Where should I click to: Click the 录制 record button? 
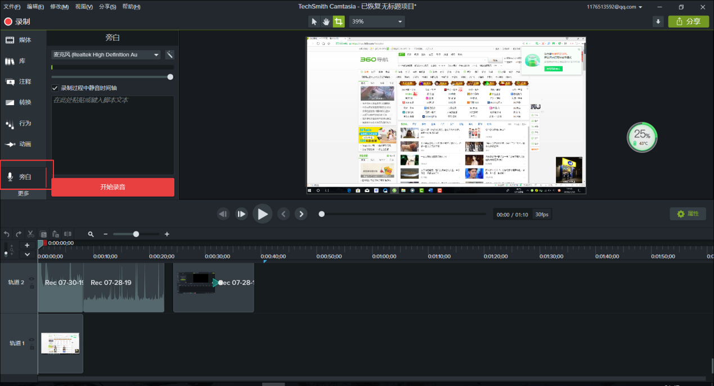[x=17, y=21]
